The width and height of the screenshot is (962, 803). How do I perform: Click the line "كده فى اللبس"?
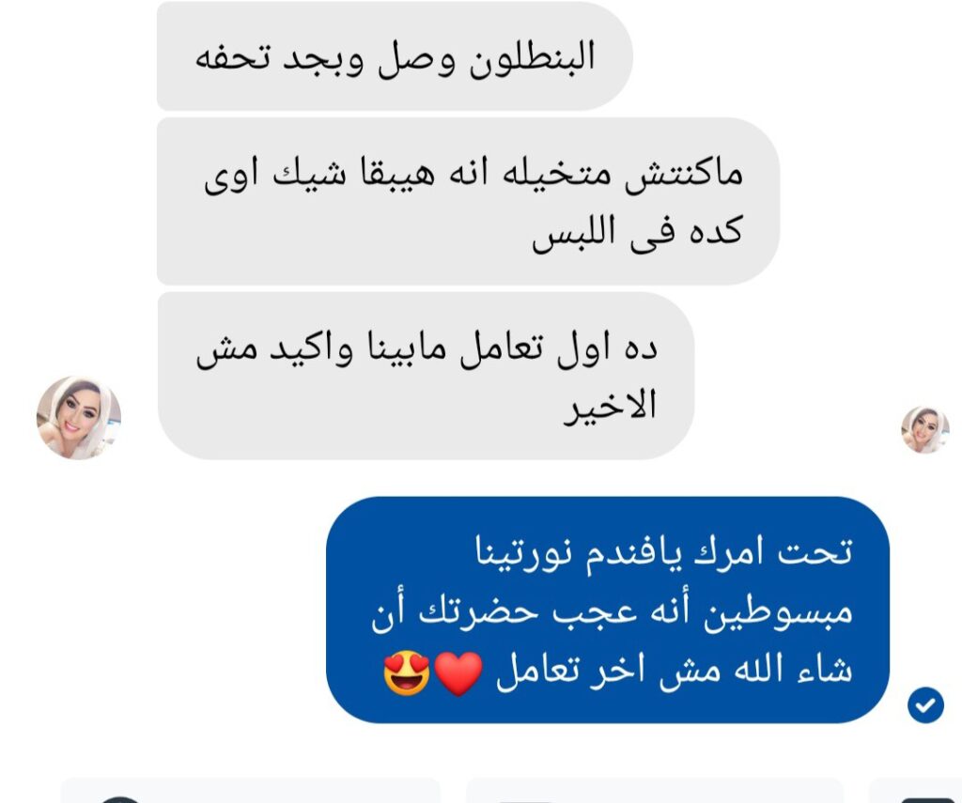point(638,232)
